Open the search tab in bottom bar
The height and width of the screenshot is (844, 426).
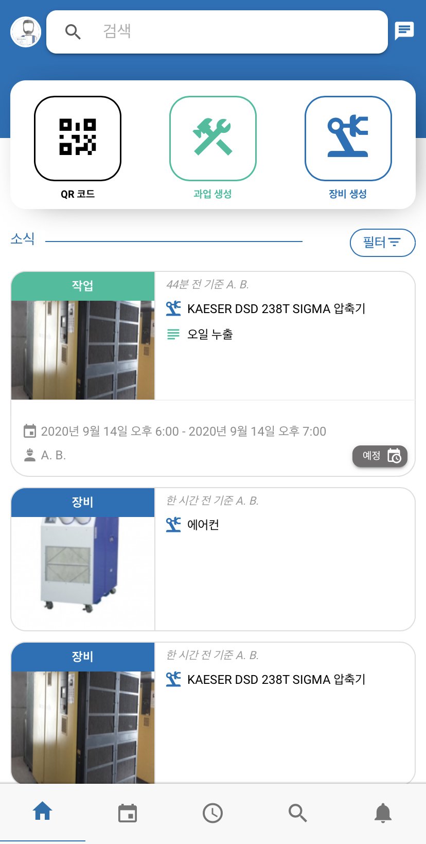[298, 813]
